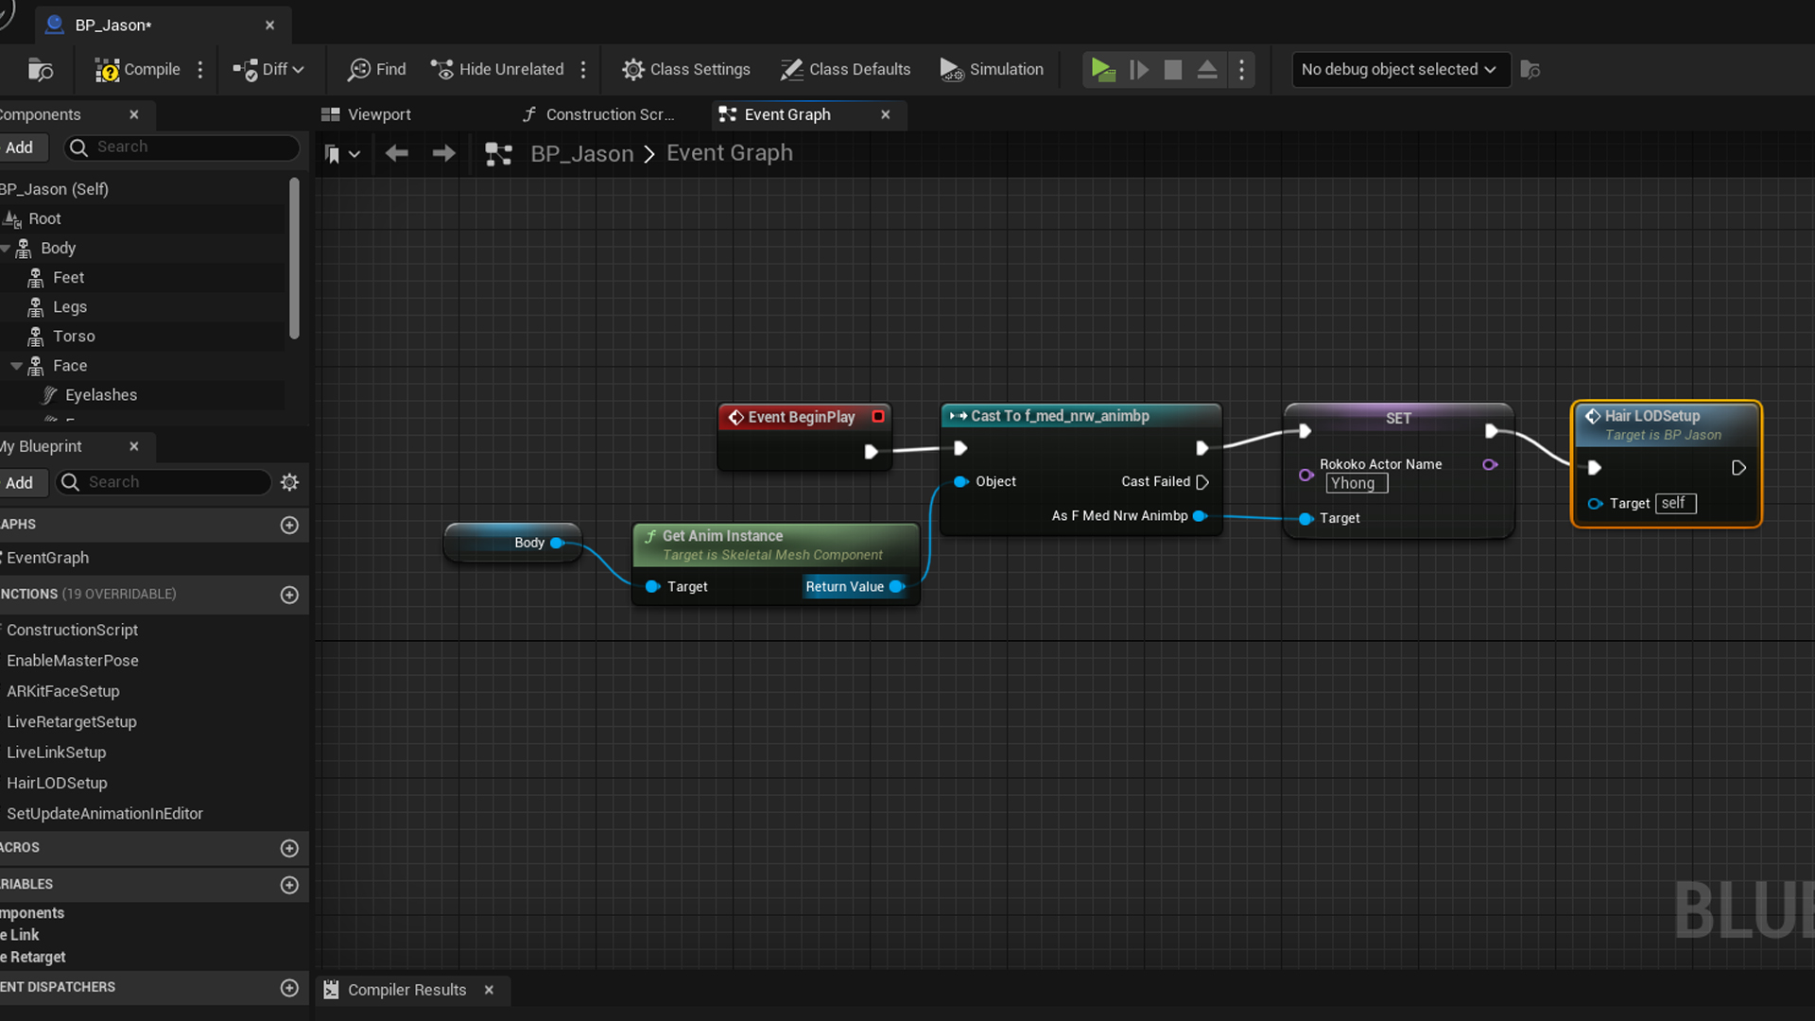Navigate back in graph history

pyautogui.click(x=397, y=153)
